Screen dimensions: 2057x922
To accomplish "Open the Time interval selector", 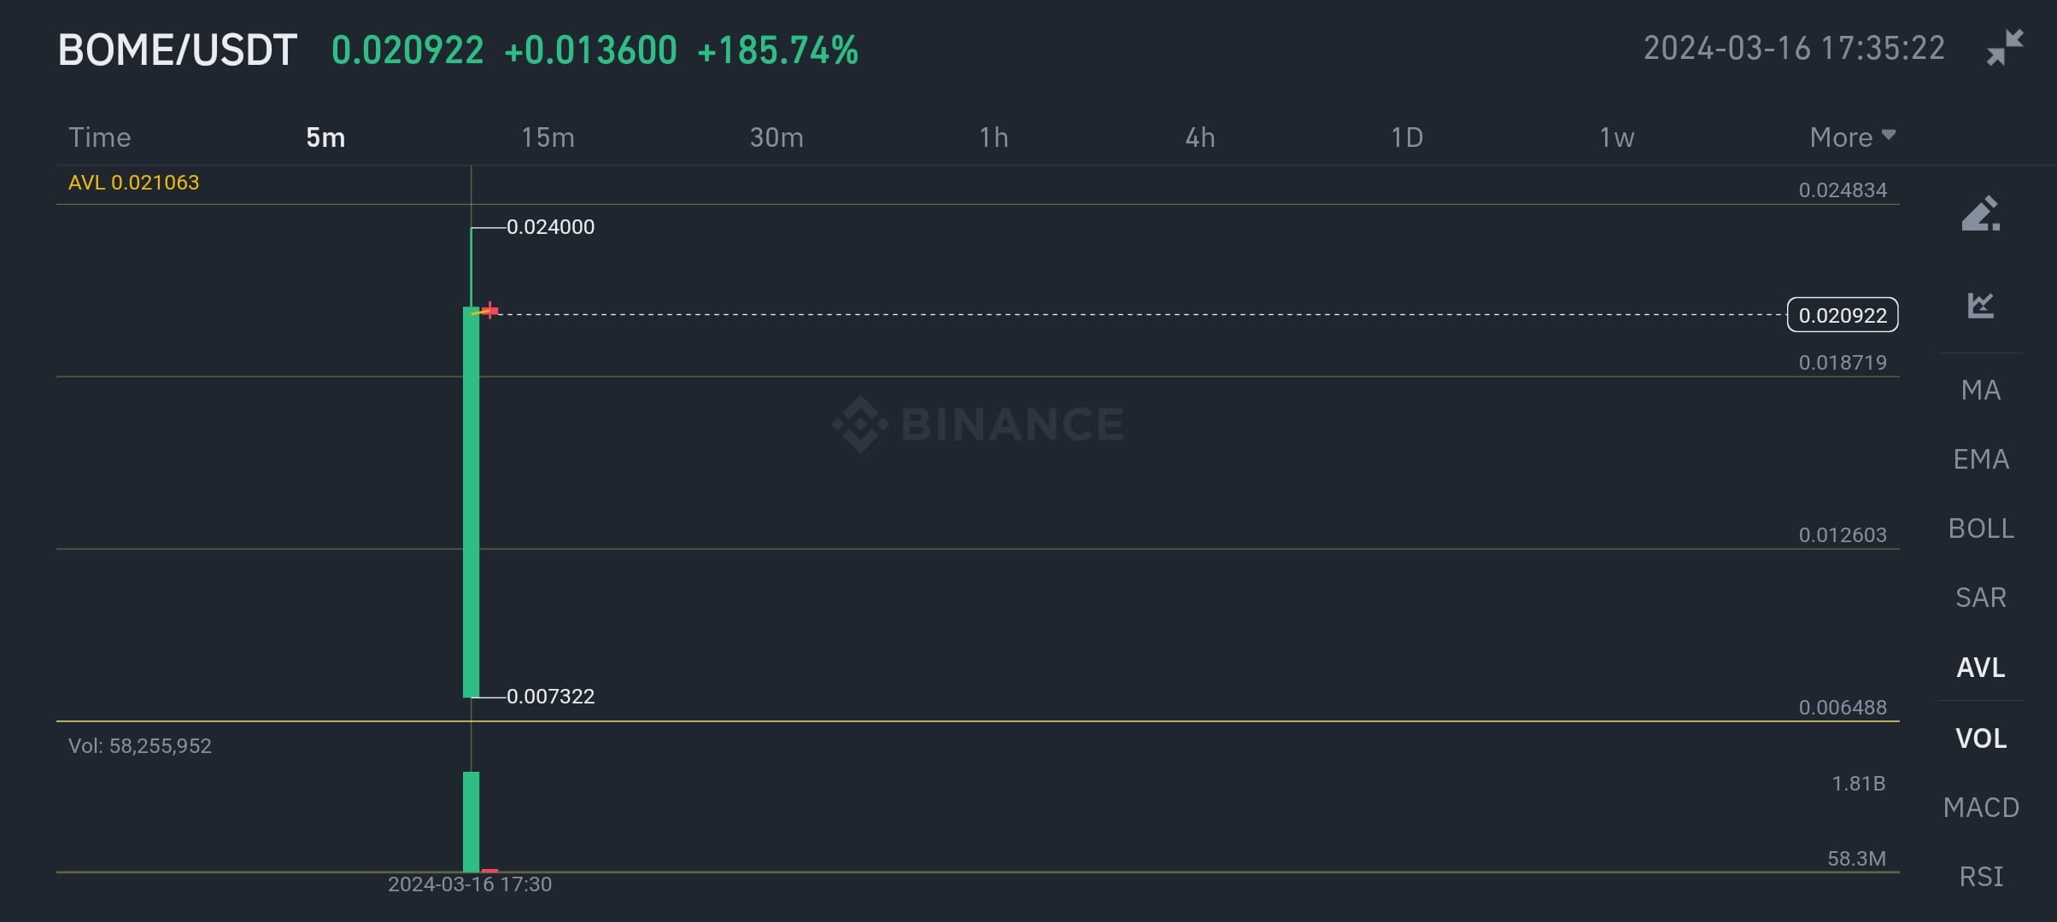I will (x=100, y=137).
